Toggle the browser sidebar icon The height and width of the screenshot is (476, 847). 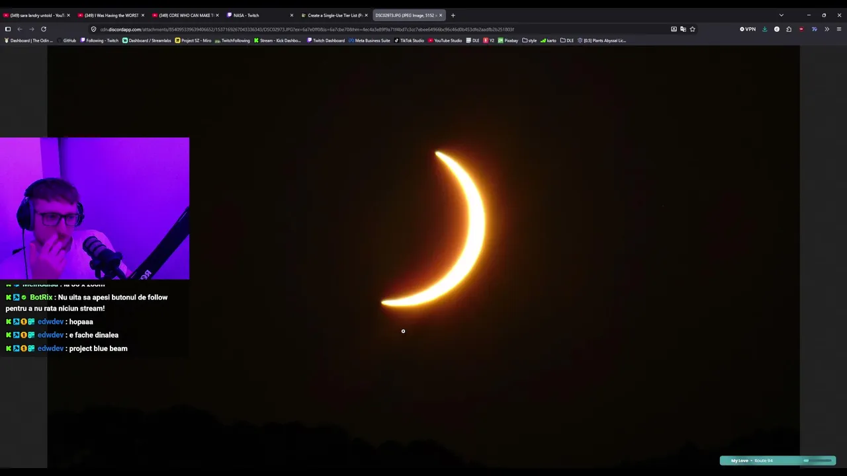[8, 29]
